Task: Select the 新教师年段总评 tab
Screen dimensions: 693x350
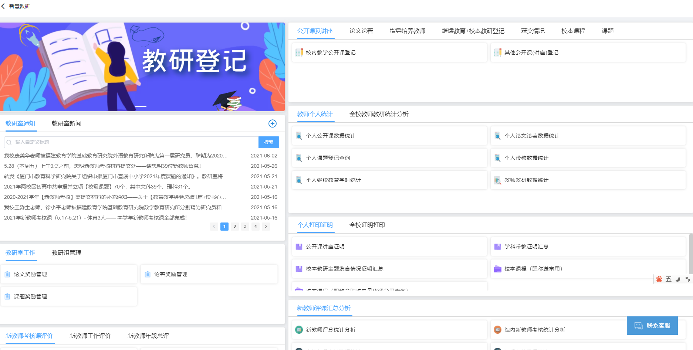Action: 147,336
